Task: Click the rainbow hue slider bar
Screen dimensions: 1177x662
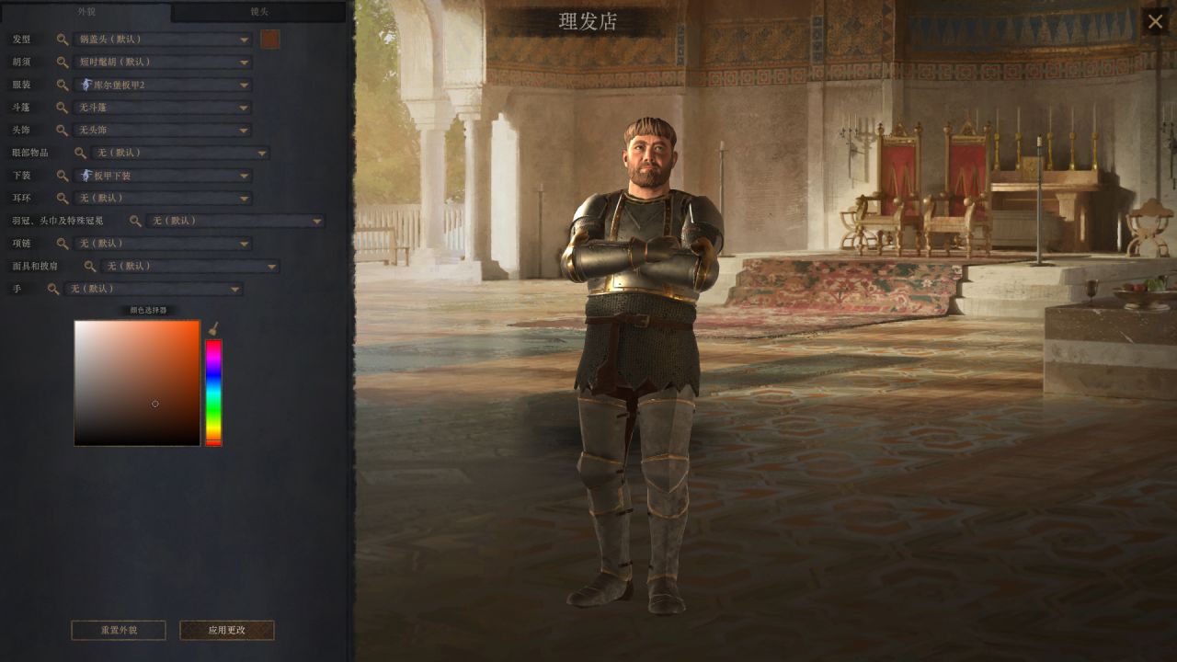Action: click(213, 393)
